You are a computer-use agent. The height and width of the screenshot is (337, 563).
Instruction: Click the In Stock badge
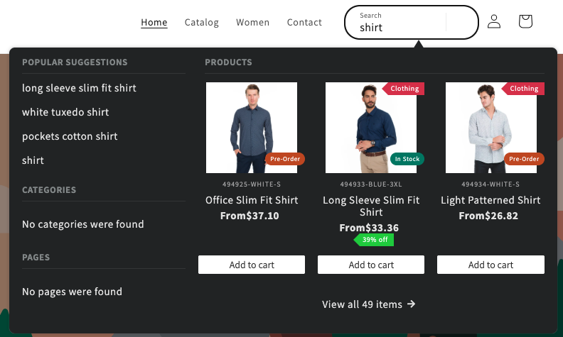coord(407,159)
